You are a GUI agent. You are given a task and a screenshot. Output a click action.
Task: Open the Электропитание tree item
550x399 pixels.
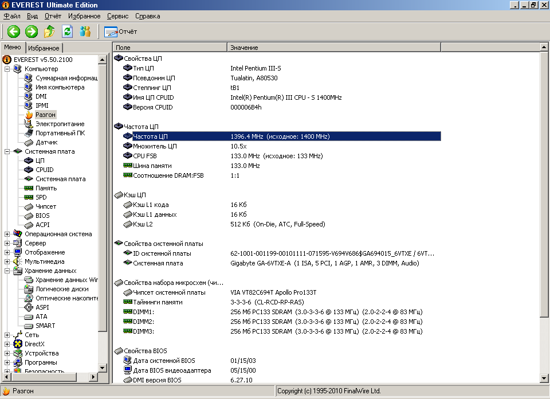[59, 124]
